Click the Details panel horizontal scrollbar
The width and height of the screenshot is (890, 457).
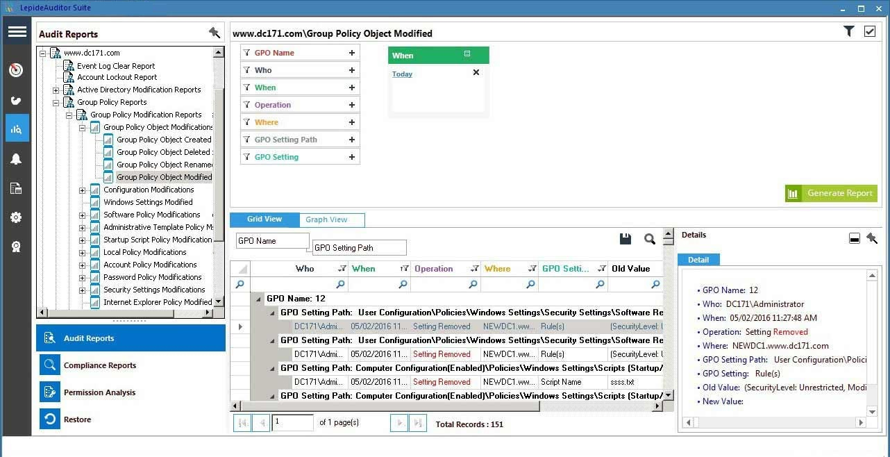[x=774, y=422]
